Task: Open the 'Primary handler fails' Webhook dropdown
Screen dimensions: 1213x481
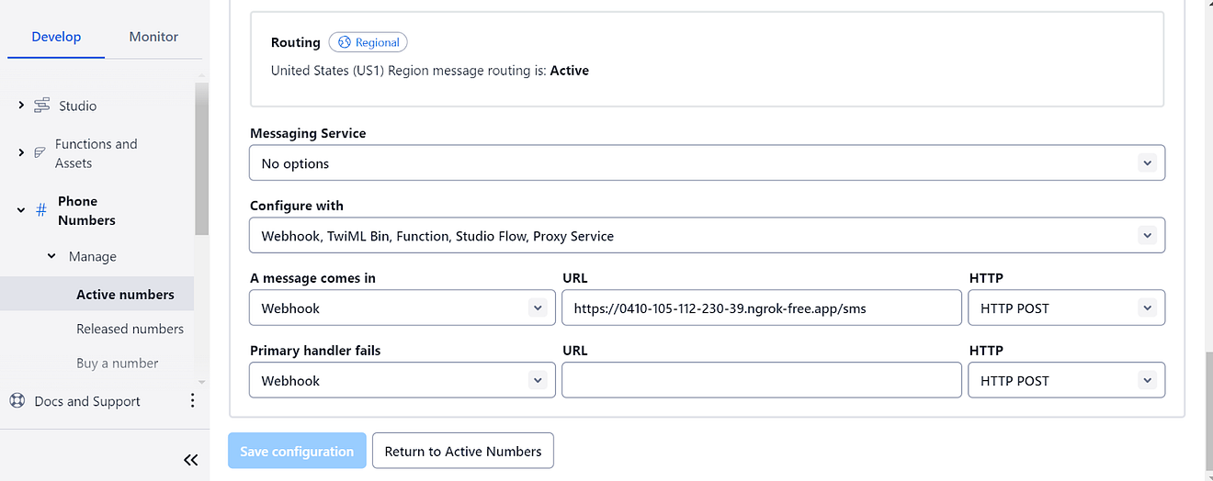Action: click(402, 380)
